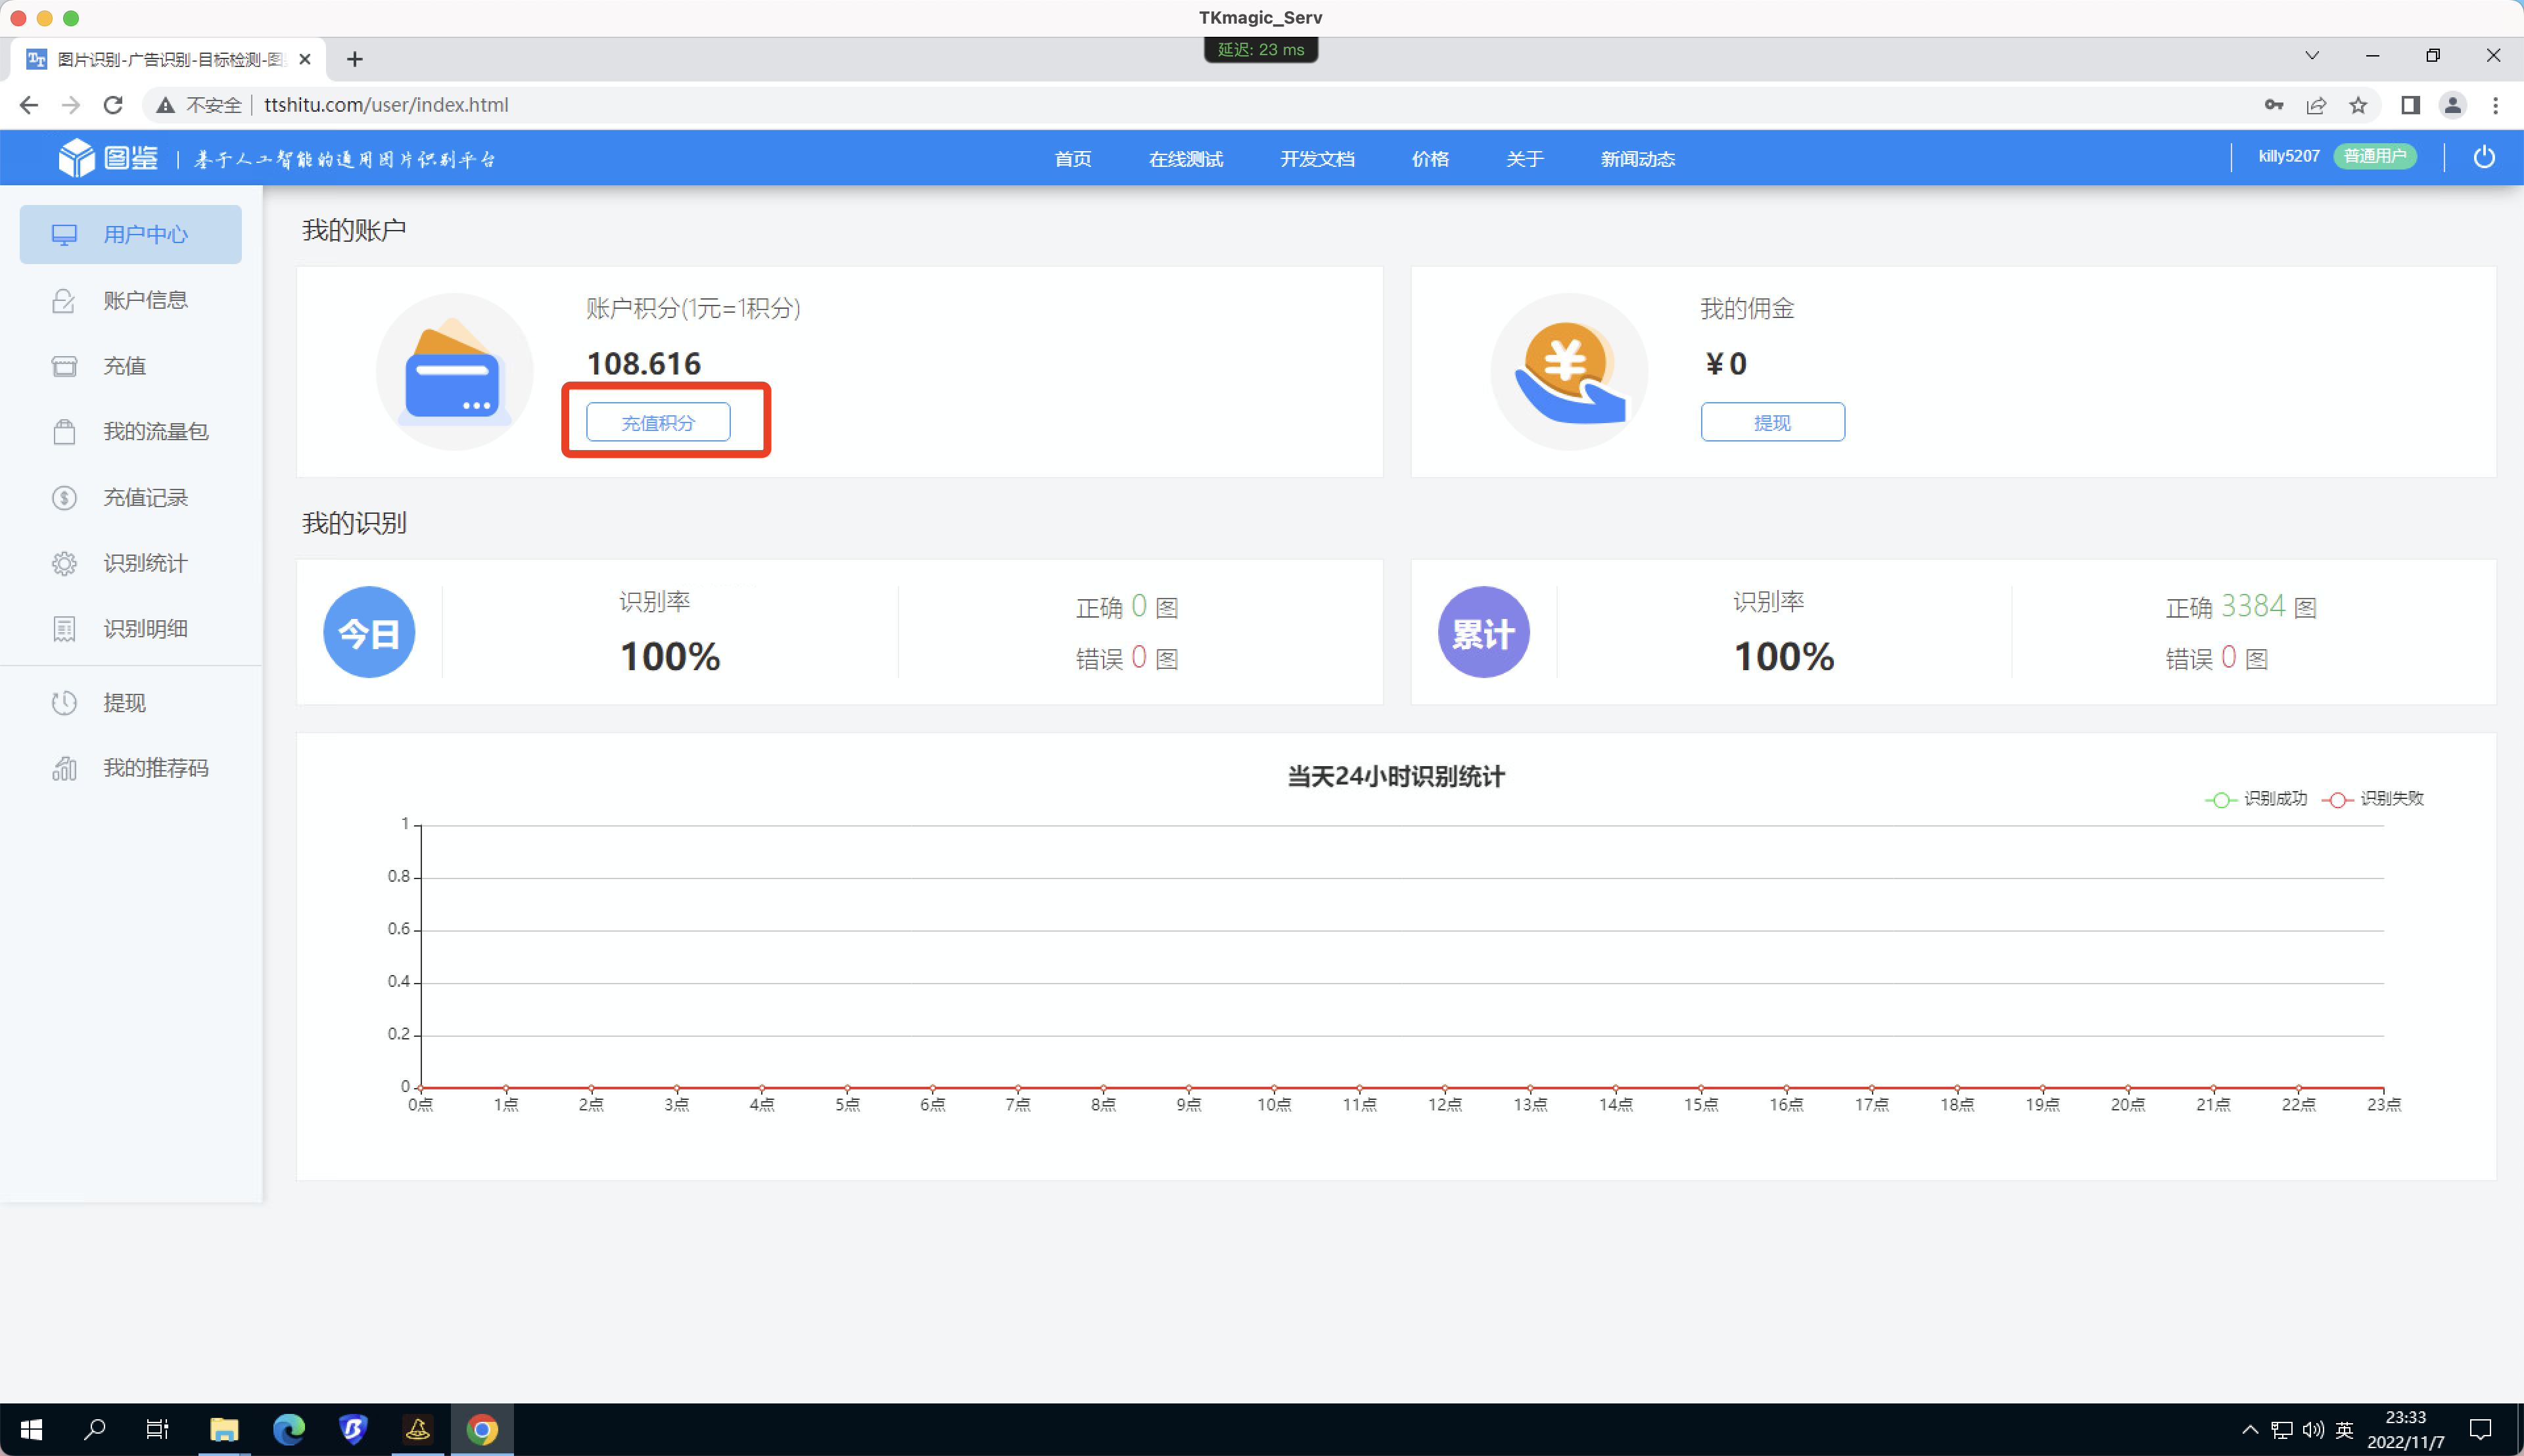The image size is (2524, 1456).
Task: Open 识别明细 details via its icon
Action: point(63,628)
